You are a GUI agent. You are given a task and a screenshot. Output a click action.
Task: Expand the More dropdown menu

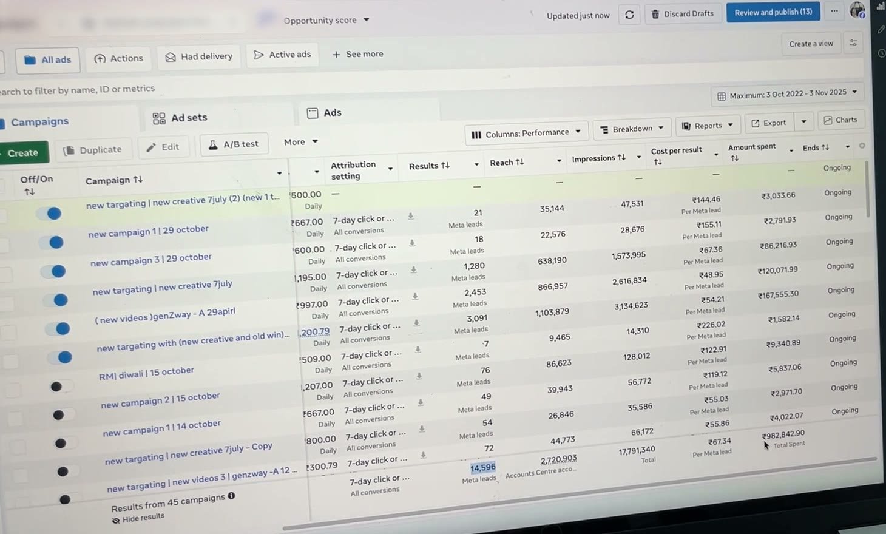301,142
